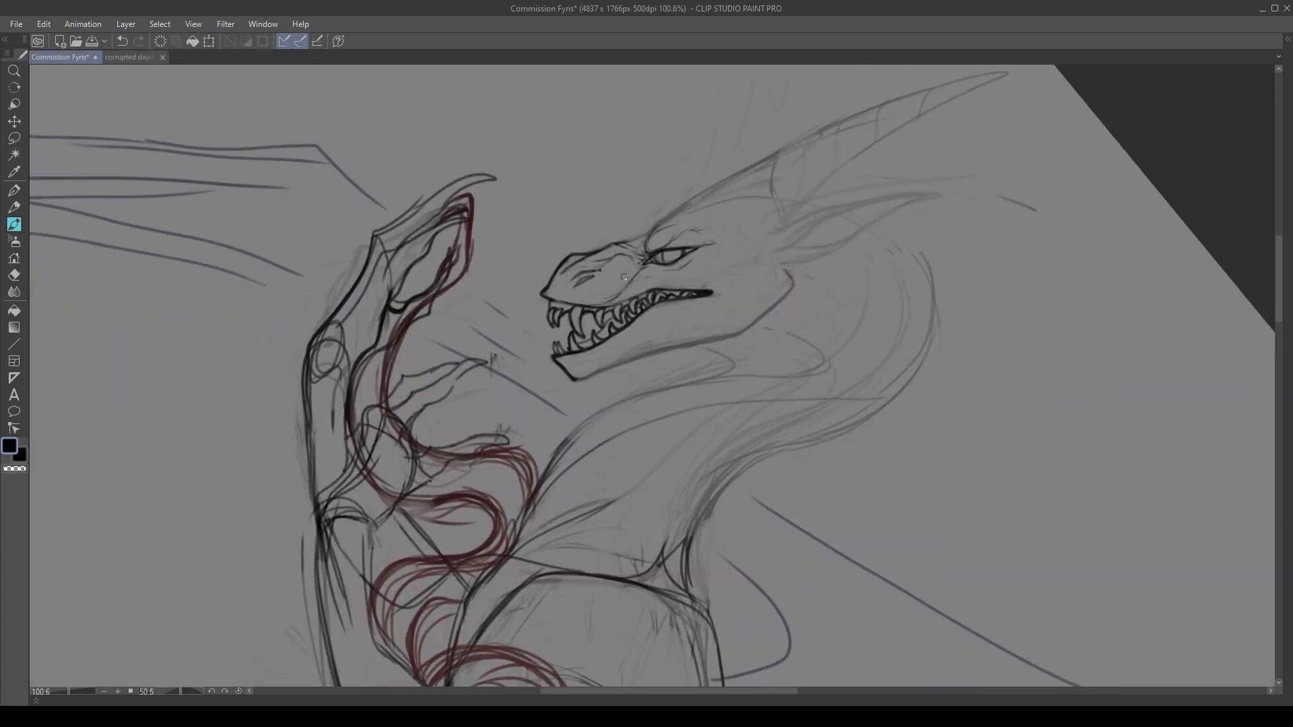This screenshot has height=727, width=1293.
Task: Click the Undo arrow in command bar
Action: (x=123, y=41)
